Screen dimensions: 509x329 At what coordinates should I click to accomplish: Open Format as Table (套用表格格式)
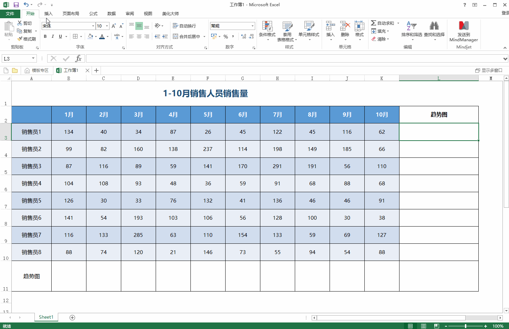point(287,31)
